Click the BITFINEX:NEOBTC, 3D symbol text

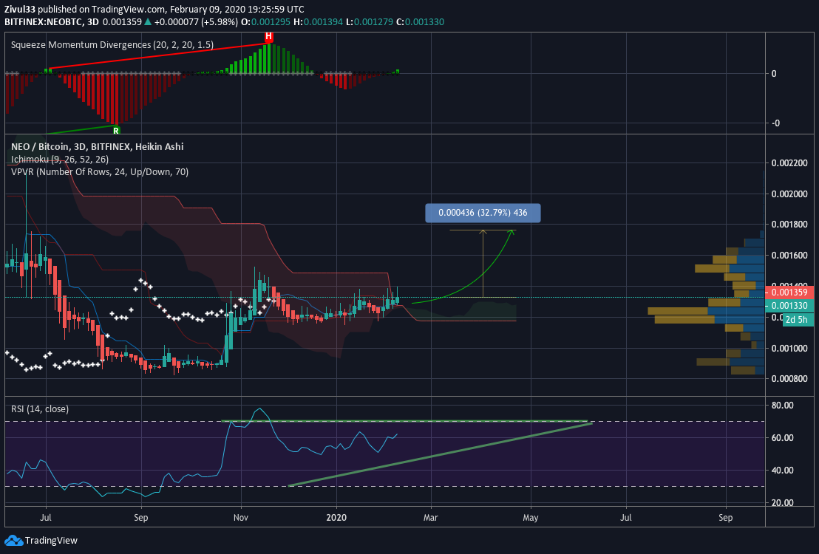click(x=52, y=22)
